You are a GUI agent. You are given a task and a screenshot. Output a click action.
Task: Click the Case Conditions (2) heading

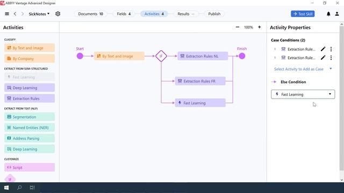click(x=288, y=40)
